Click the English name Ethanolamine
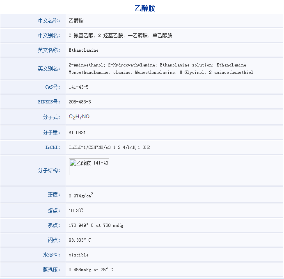Viewport: 284px width, 279px height. 83,50
